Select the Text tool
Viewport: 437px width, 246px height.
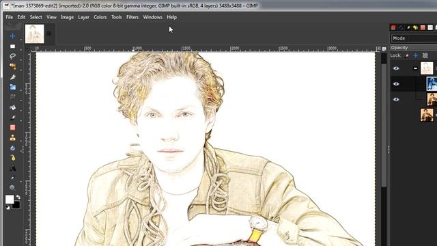(x=12, y=168)
